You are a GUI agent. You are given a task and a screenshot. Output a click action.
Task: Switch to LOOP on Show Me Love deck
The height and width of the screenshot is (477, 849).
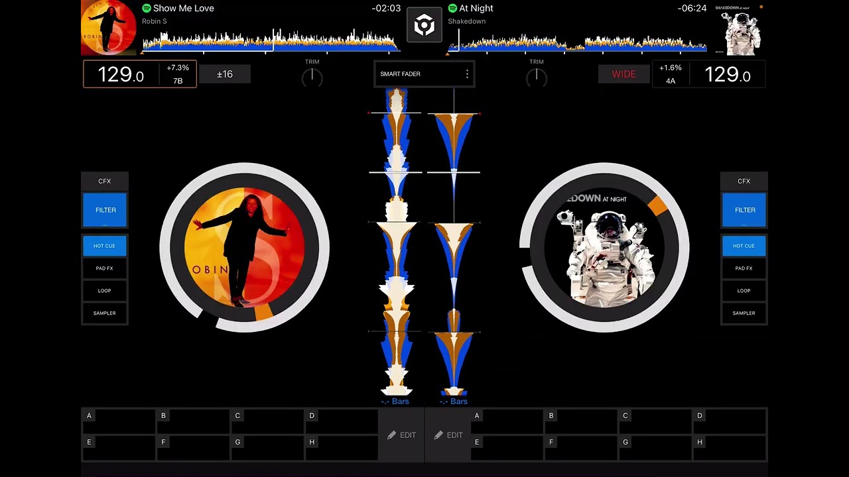pyautogui.click(x=105, y=291)
